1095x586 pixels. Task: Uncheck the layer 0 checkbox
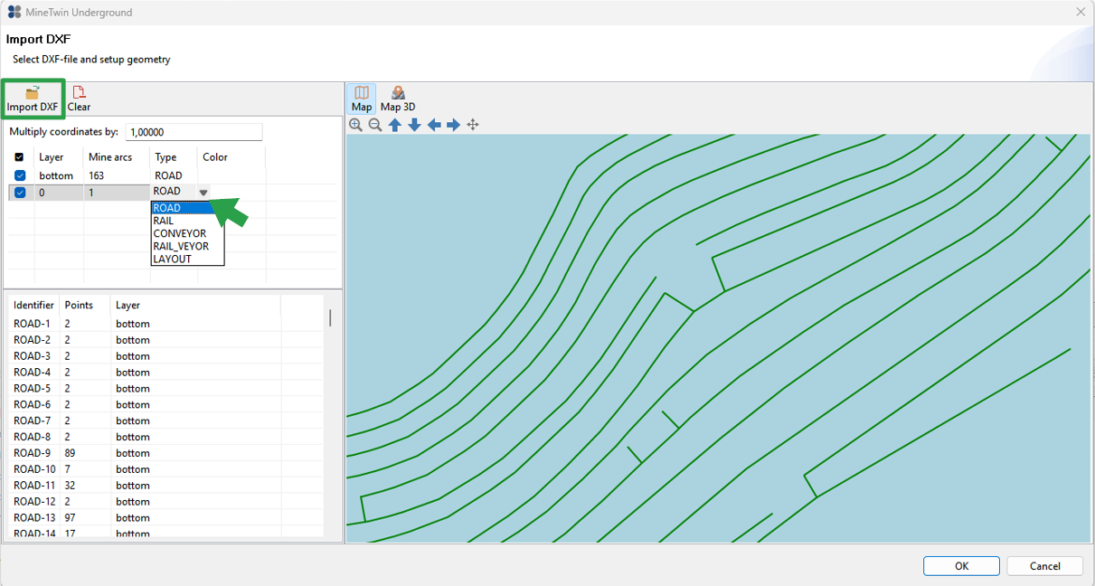[x=20, y=192]
